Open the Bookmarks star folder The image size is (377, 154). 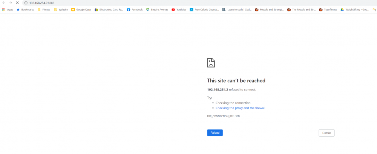point(25,10)
